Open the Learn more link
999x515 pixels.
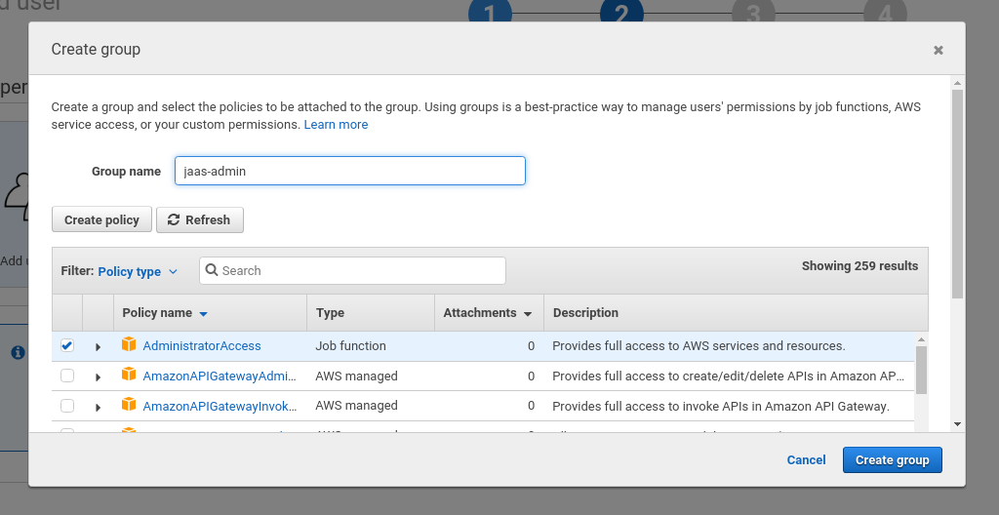point(336,125)
